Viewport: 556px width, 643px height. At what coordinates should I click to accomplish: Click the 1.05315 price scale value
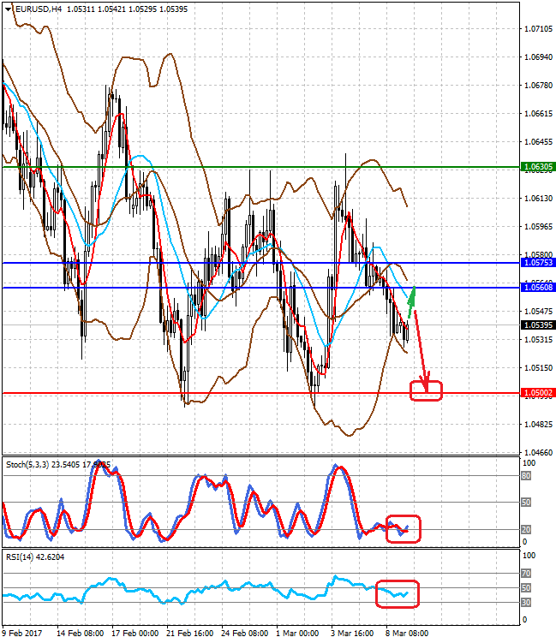[x=538, y=340]
